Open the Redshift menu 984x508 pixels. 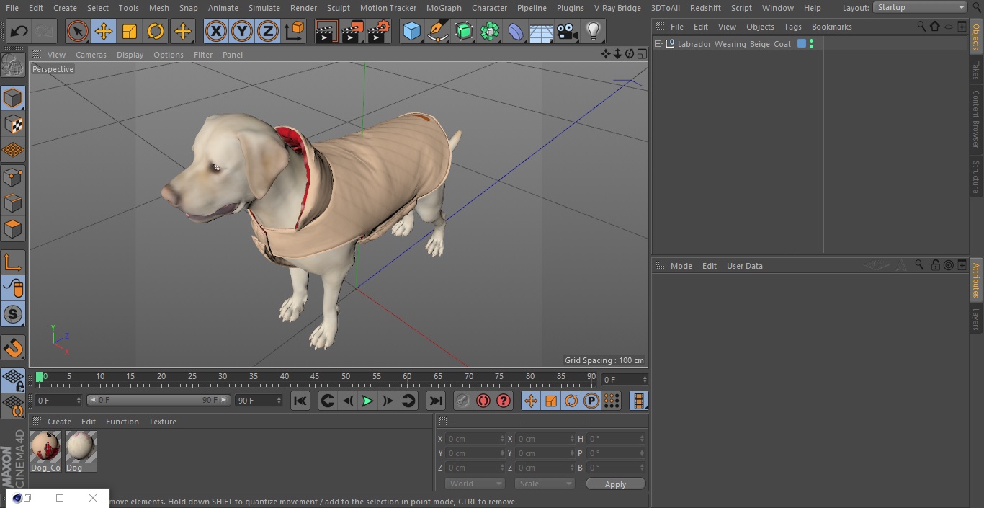tap(705, 8)
